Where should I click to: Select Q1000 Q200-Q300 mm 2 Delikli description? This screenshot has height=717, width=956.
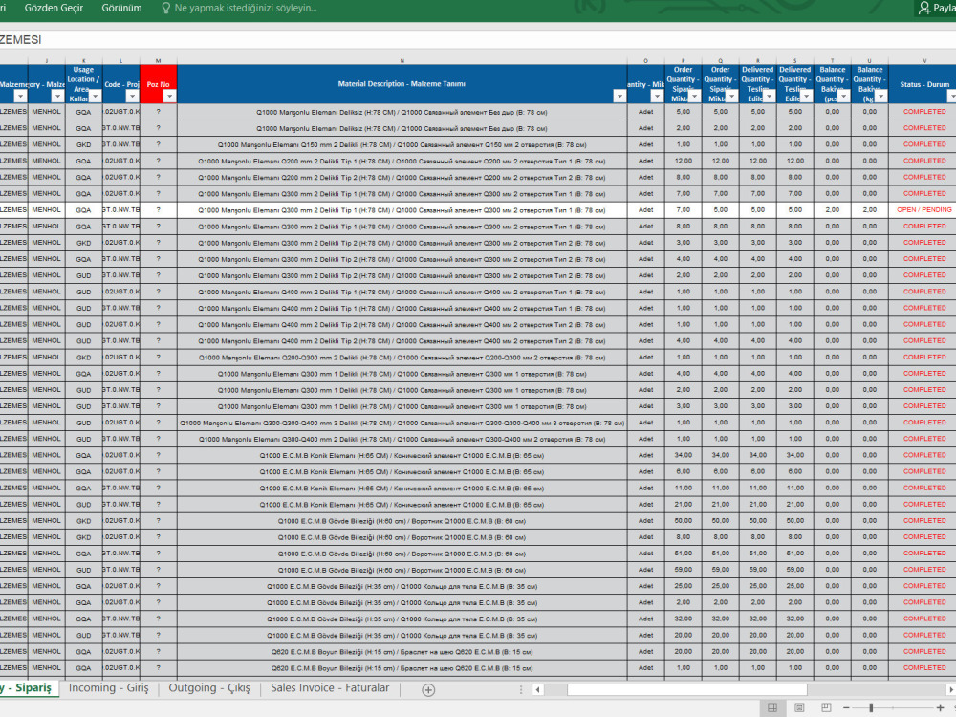(402, 358)
